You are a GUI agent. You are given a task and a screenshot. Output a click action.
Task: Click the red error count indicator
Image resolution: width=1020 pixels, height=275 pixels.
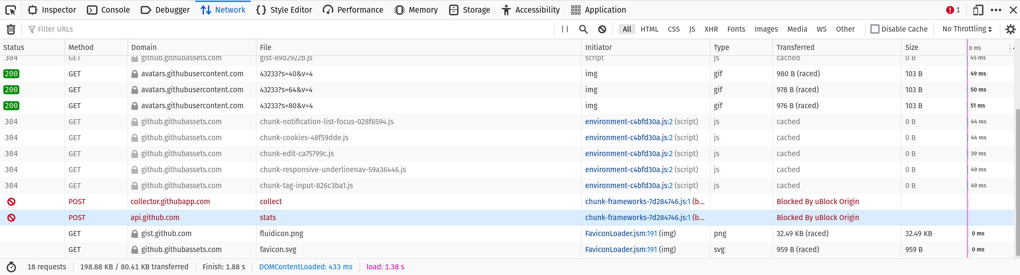point(953,10)
